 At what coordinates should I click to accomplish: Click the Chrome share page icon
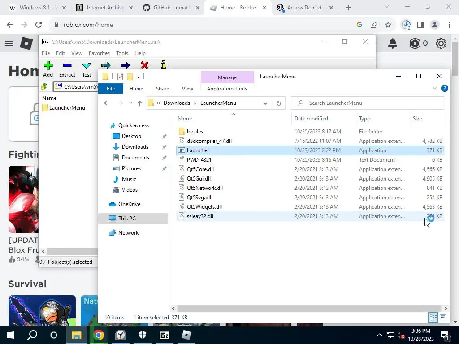(374, 25)
